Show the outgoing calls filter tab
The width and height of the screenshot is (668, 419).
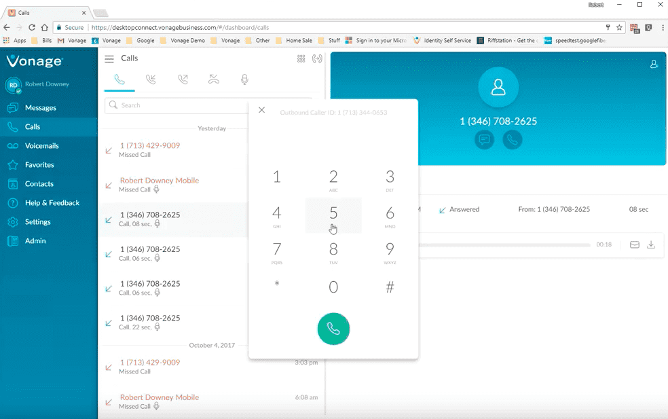(x=183, y=80)
